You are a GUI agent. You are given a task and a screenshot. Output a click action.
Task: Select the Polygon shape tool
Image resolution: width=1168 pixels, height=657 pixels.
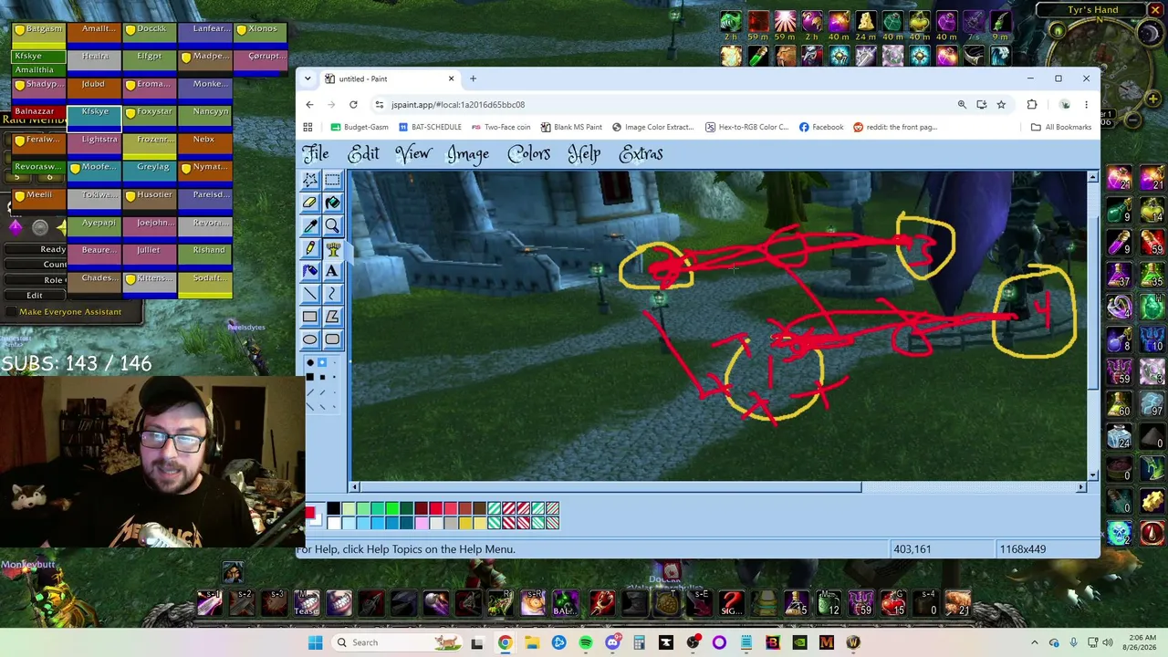click(x=332, y=317)
